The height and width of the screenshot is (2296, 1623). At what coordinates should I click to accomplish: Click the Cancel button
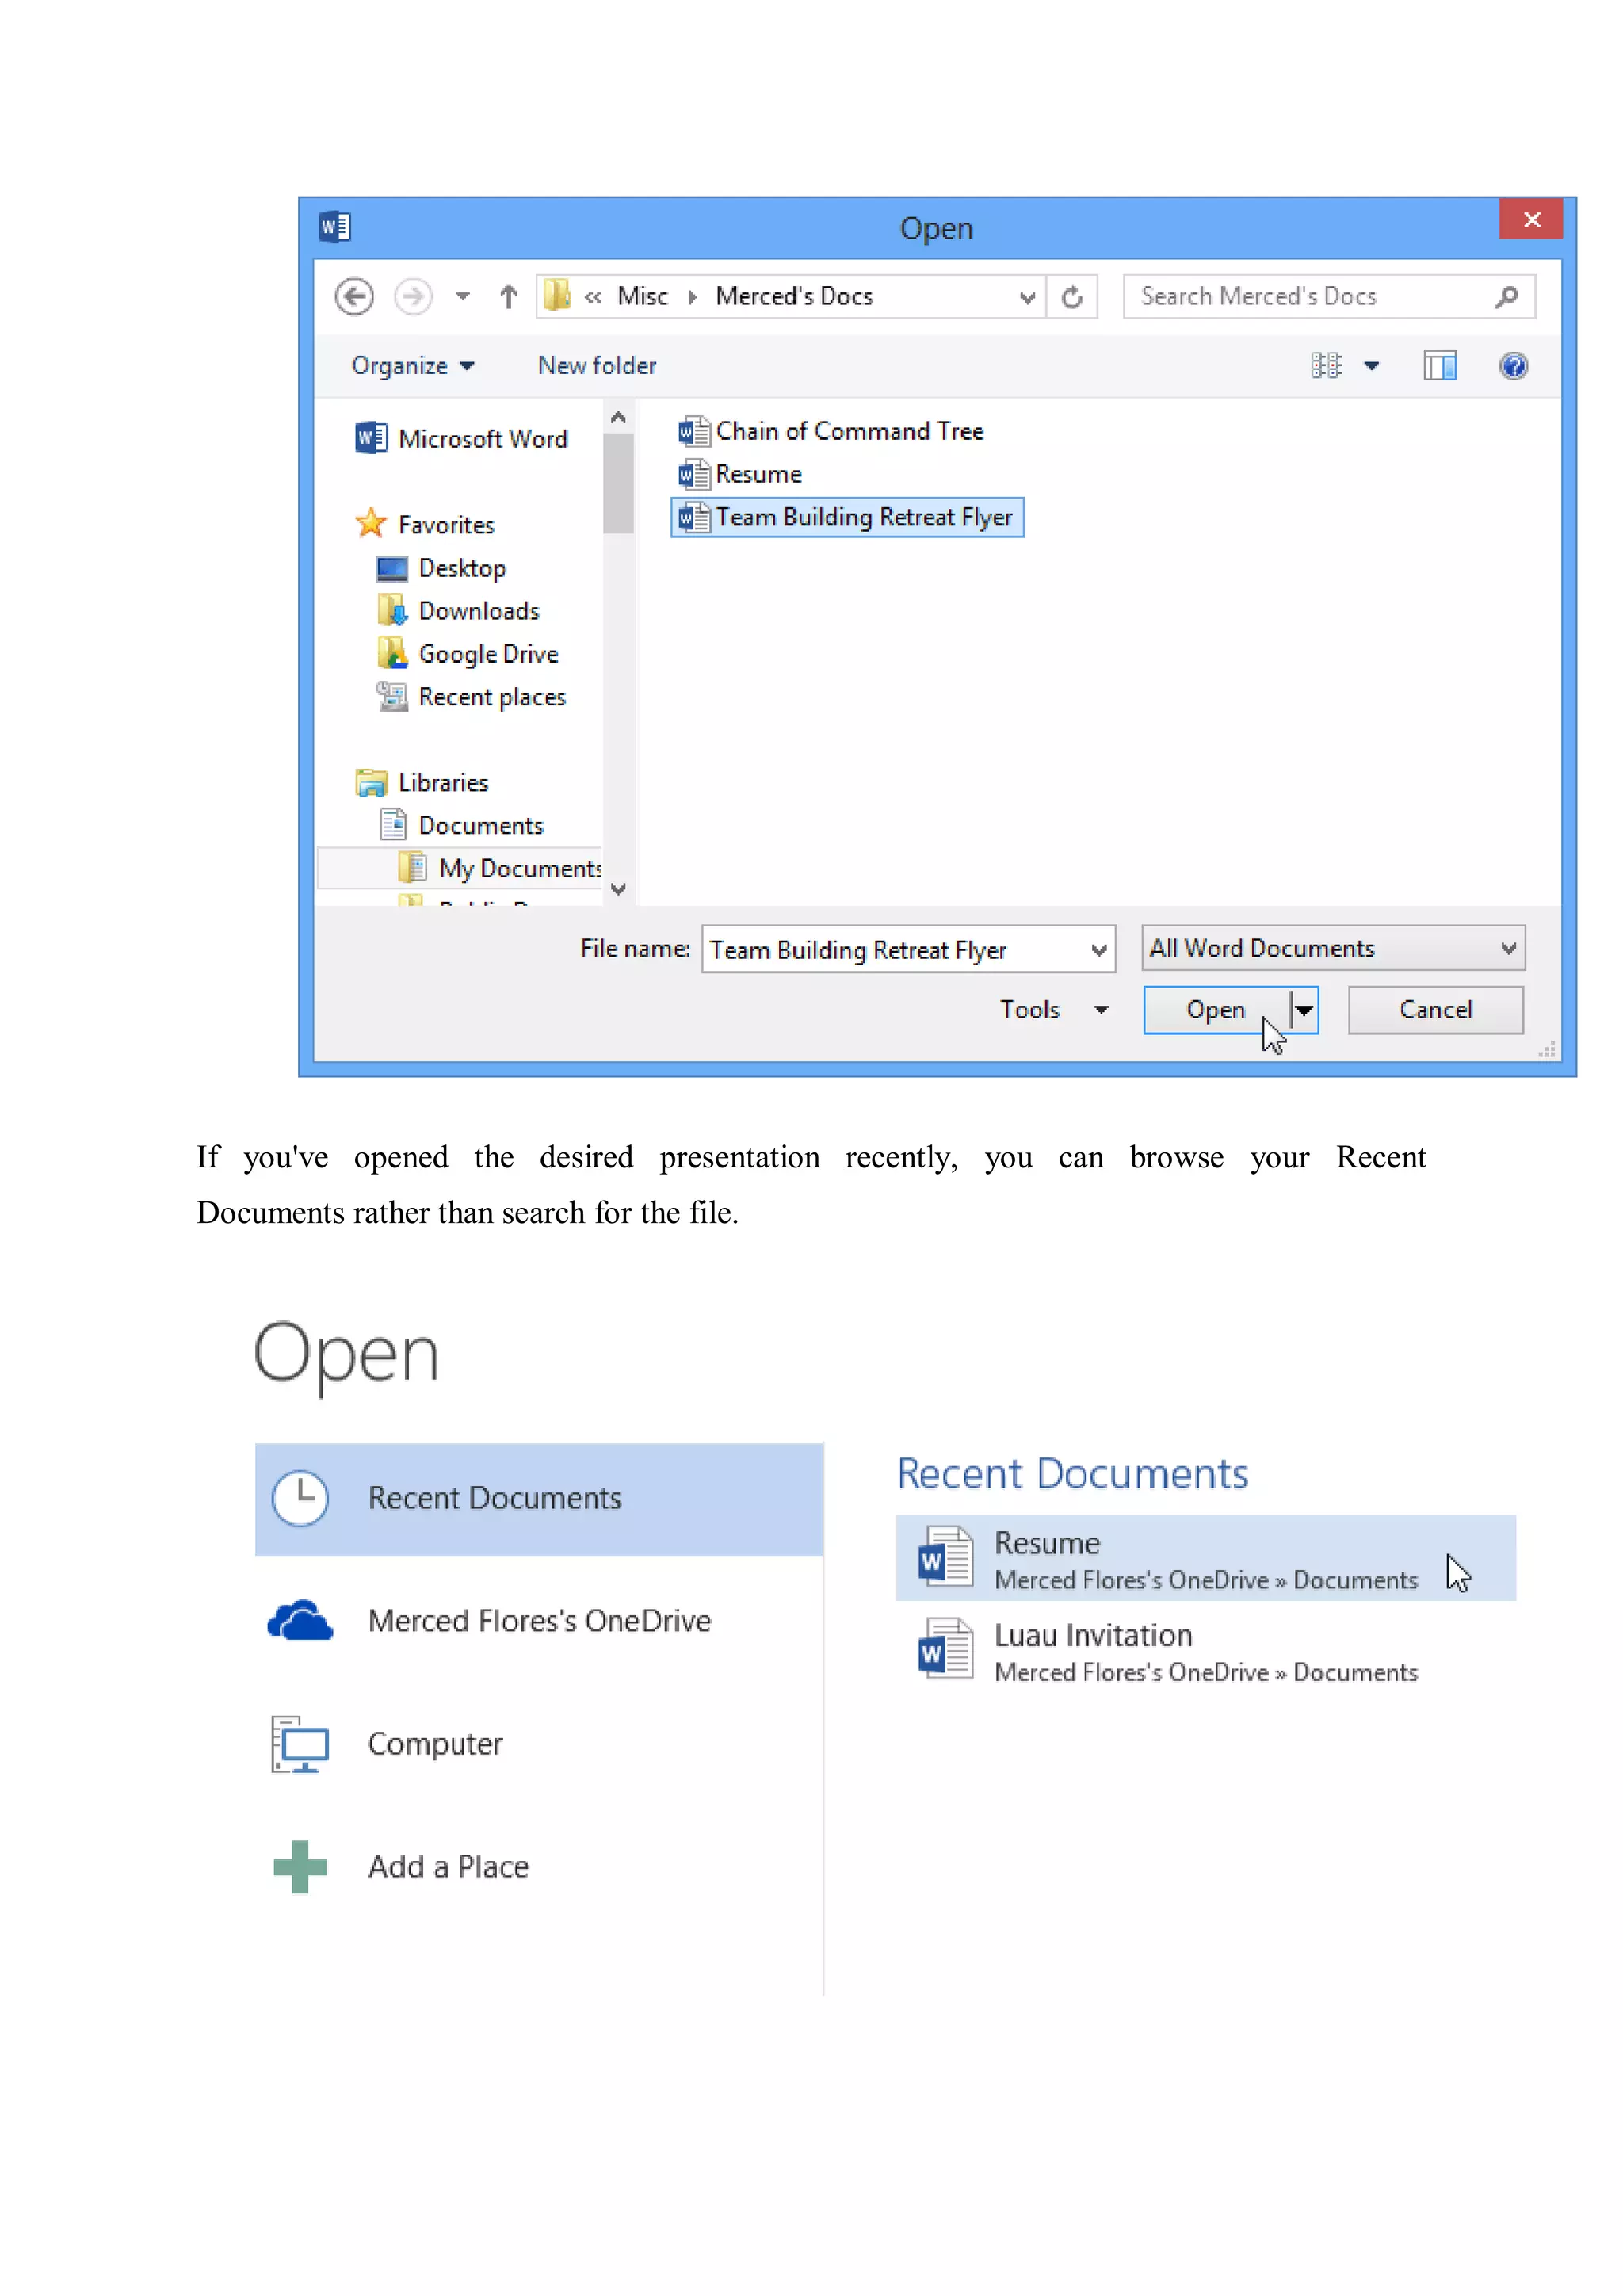(1435, 1010)
